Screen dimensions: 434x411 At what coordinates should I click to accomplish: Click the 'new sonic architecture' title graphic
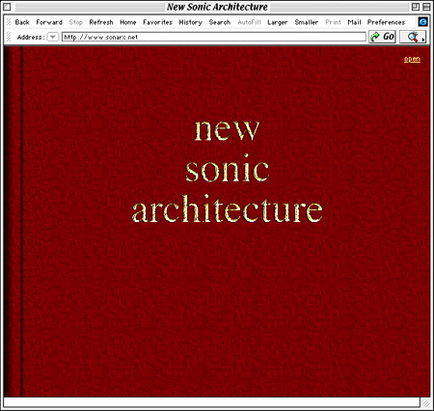tap(227, 170)
